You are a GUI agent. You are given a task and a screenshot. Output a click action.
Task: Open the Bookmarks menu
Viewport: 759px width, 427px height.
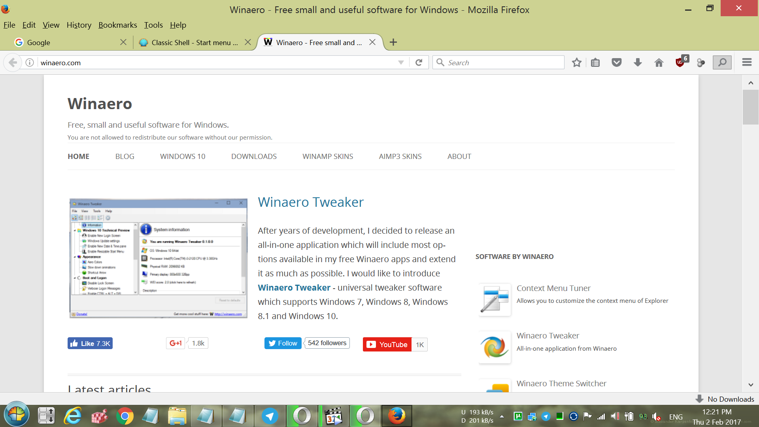coord(117,25)
